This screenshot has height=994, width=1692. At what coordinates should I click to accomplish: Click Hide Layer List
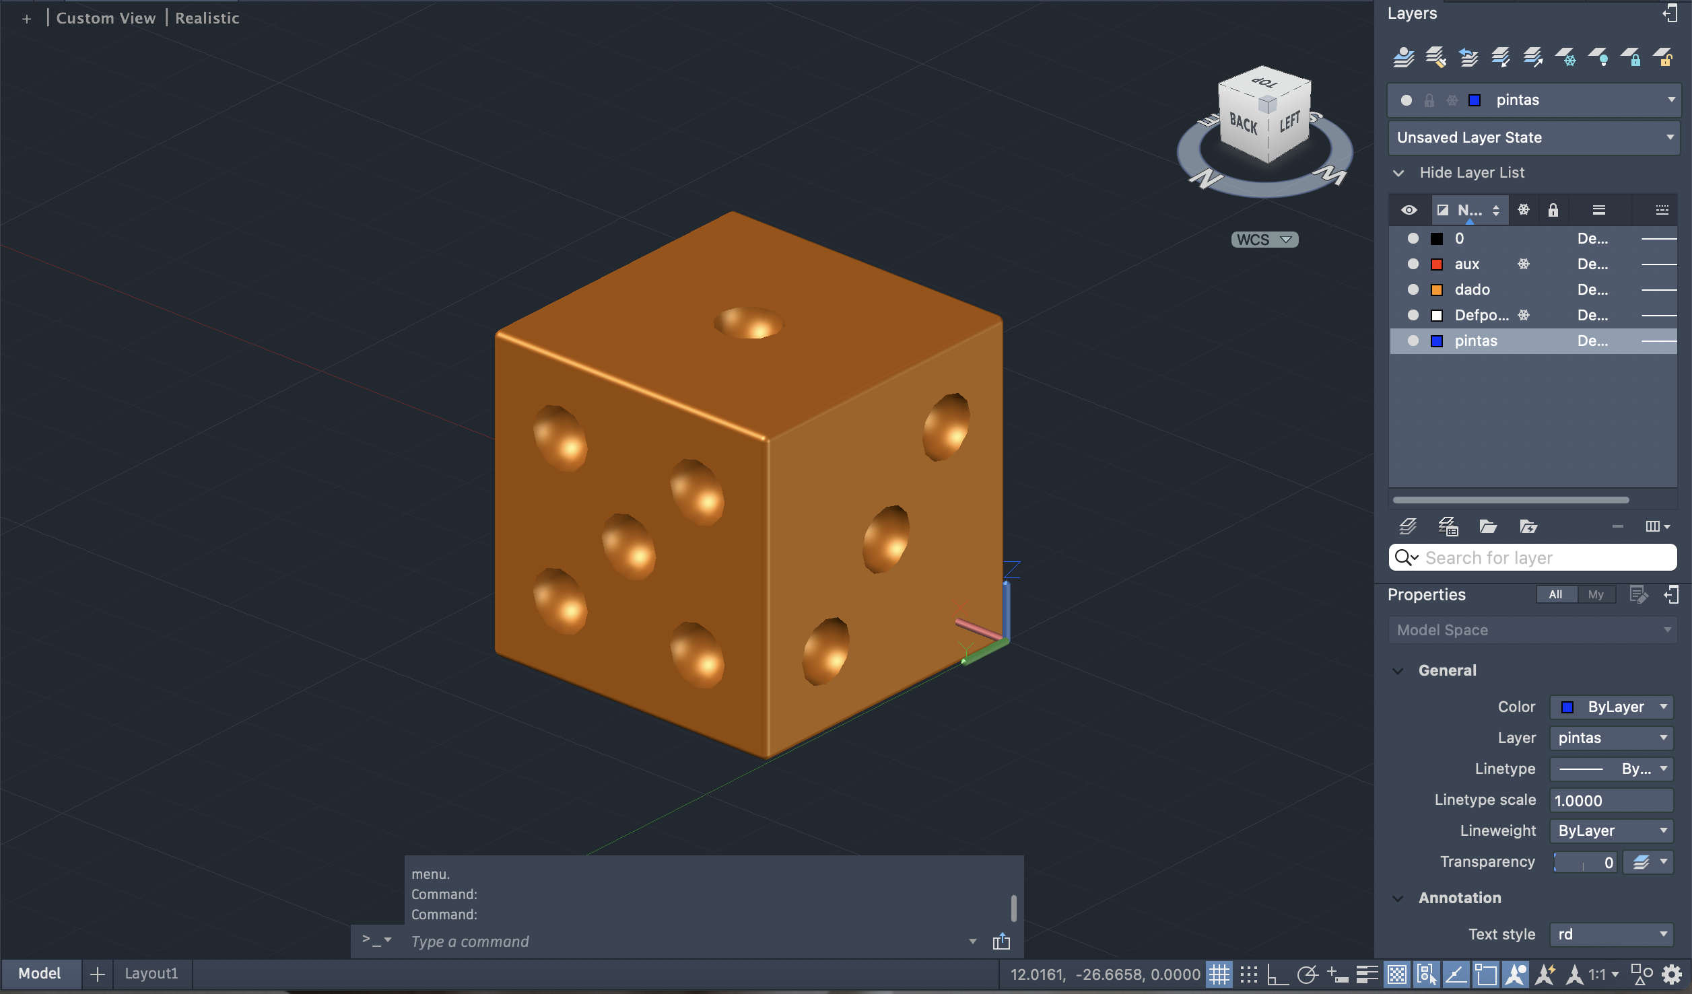pyautogui.click(x=1471, y=172)
